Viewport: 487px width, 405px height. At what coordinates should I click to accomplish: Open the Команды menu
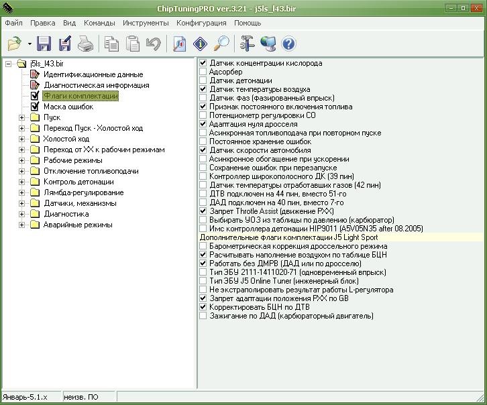(99, 23)
